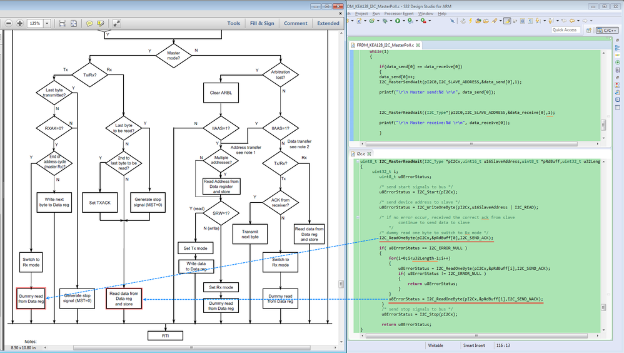Open the Run menu
Screen dimensions: 624x353
[x=376, y=14]
